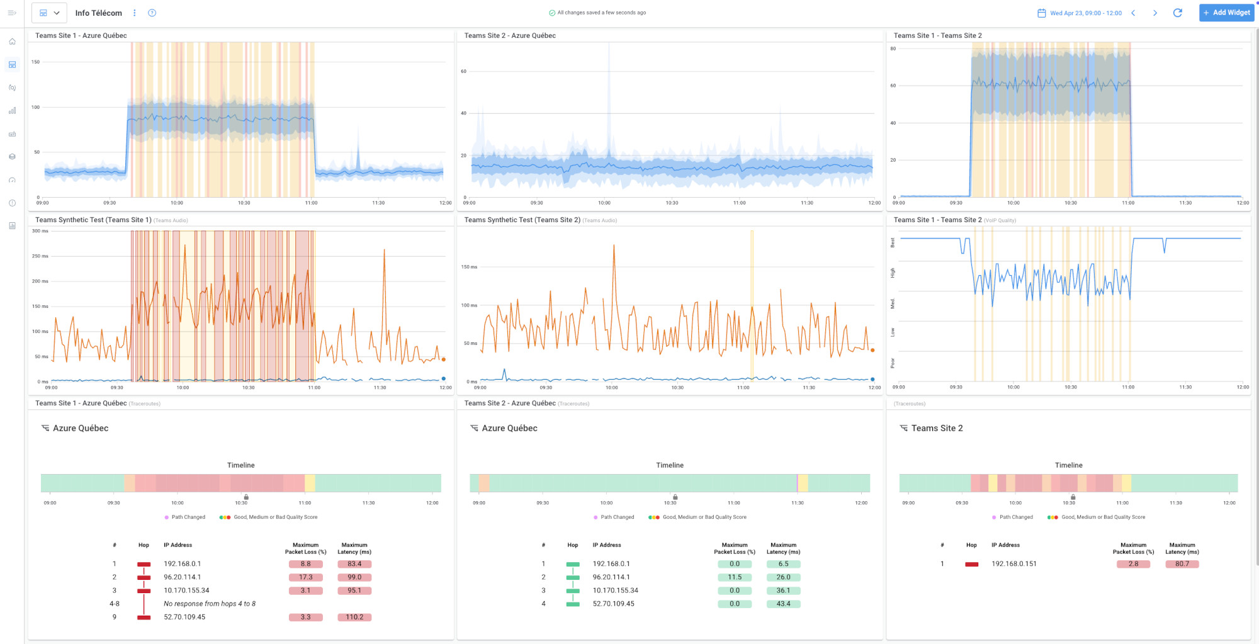Viewport: 1259px width, 644px height.
Task: Open the Info Télécom three-dot menu
Action: [134, 13]
